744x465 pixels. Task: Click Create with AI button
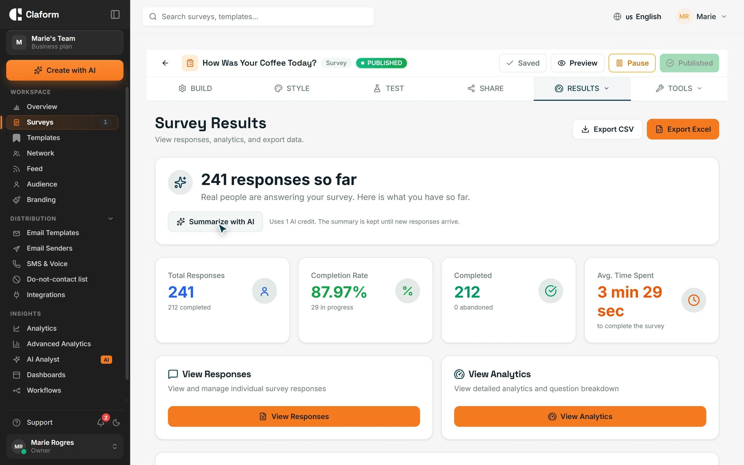point(65,70)
